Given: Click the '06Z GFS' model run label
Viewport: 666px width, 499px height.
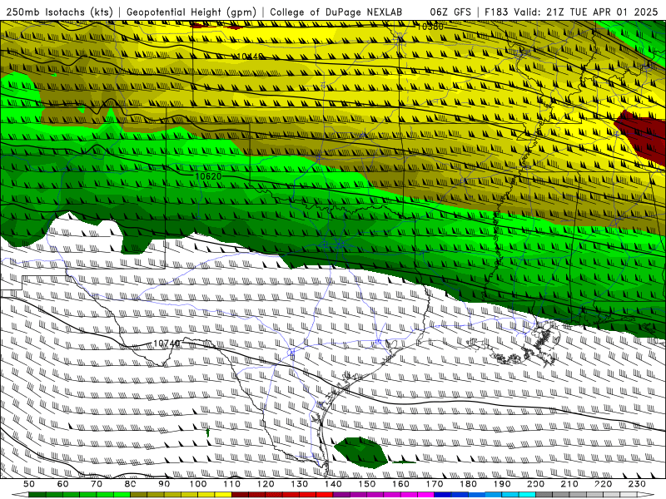Looking at the screenshot, I should [x=450, y=12].
